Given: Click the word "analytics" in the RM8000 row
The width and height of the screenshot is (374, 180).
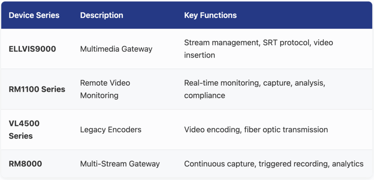Looking at the screenshot, I should (348, 164).
